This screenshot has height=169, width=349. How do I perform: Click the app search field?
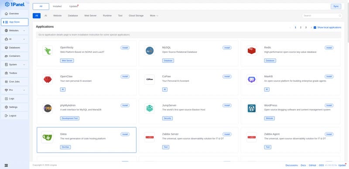[x=322, y=16]
